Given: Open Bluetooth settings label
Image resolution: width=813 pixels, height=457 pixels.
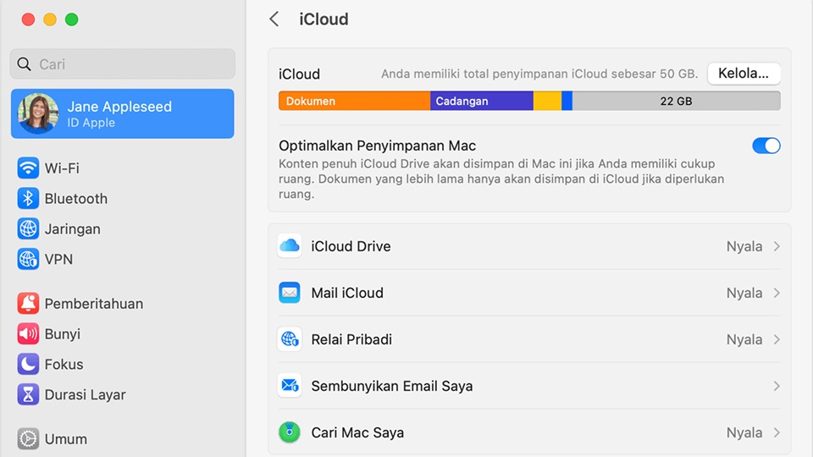Looking at the screenshot, I should 76,198.
